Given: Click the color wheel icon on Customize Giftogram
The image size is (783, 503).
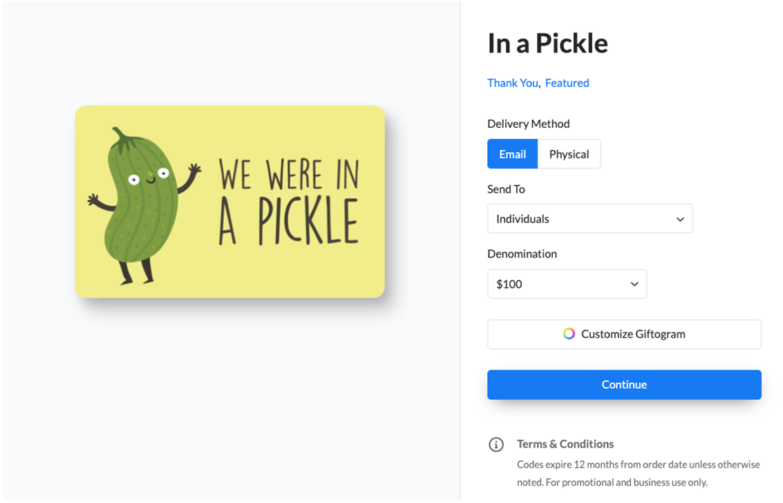Looking at the screenshot, I should [568, 334].
